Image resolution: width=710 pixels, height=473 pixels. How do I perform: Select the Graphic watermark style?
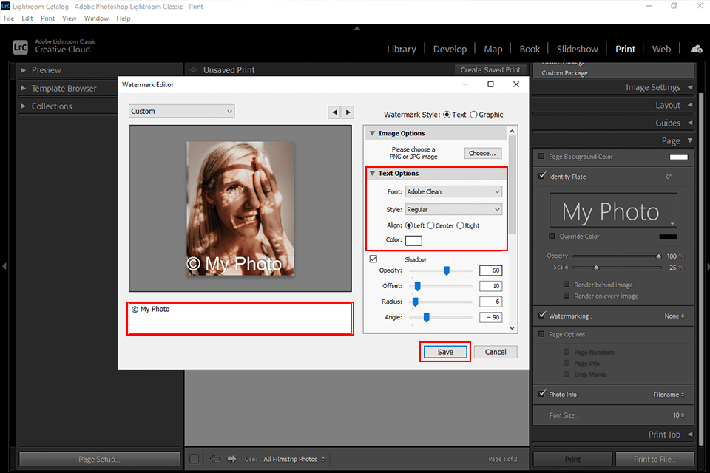coord(474,115)
